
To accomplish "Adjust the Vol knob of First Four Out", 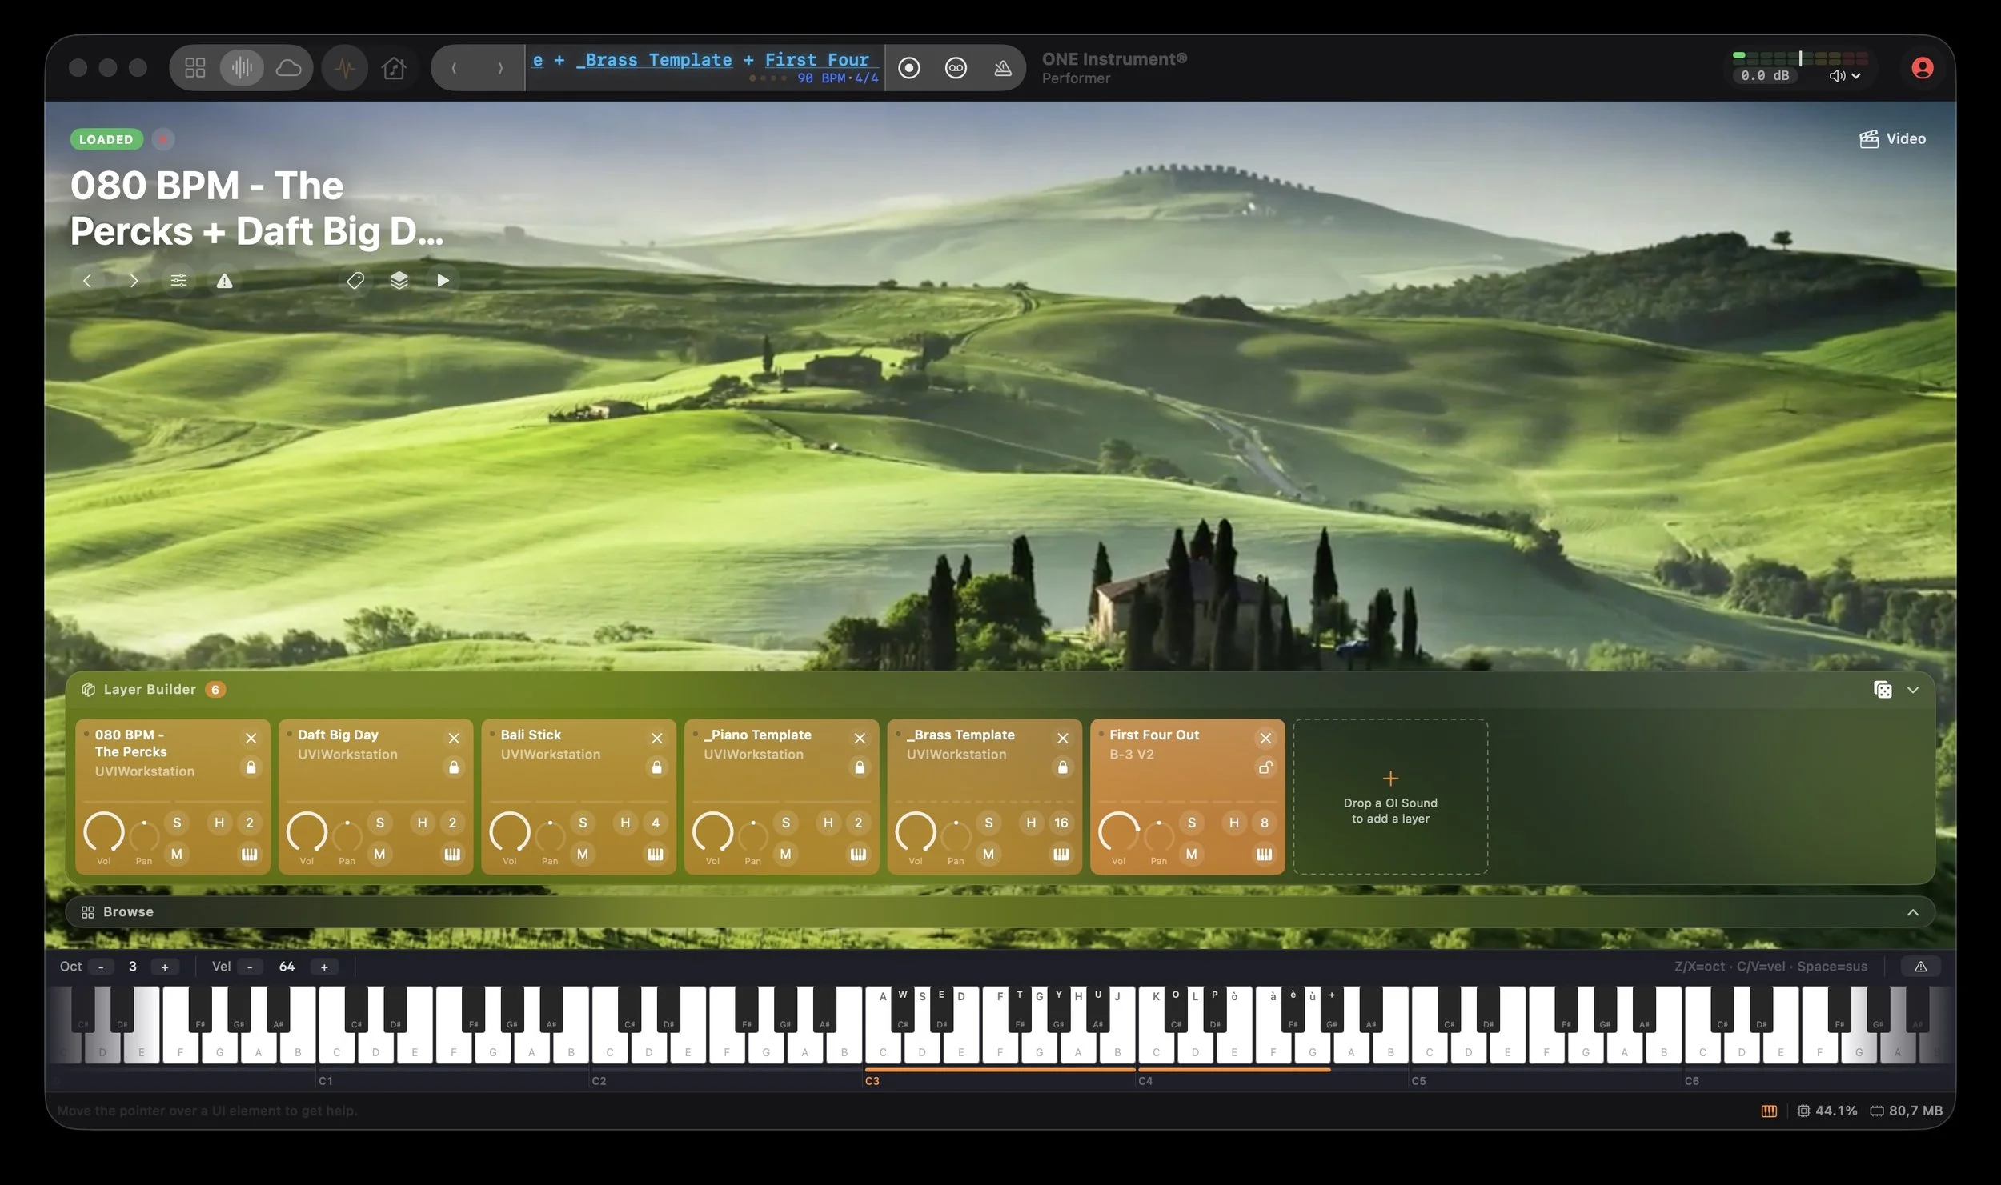I will (x=1118, y=832).
